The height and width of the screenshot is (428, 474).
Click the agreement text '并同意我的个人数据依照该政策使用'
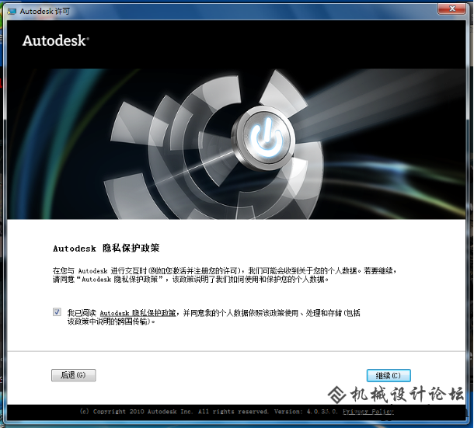(x=241, y=313)
